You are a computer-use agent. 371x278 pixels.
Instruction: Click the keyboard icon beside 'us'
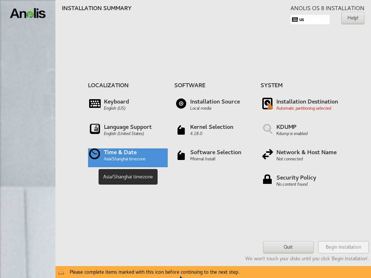295,20
